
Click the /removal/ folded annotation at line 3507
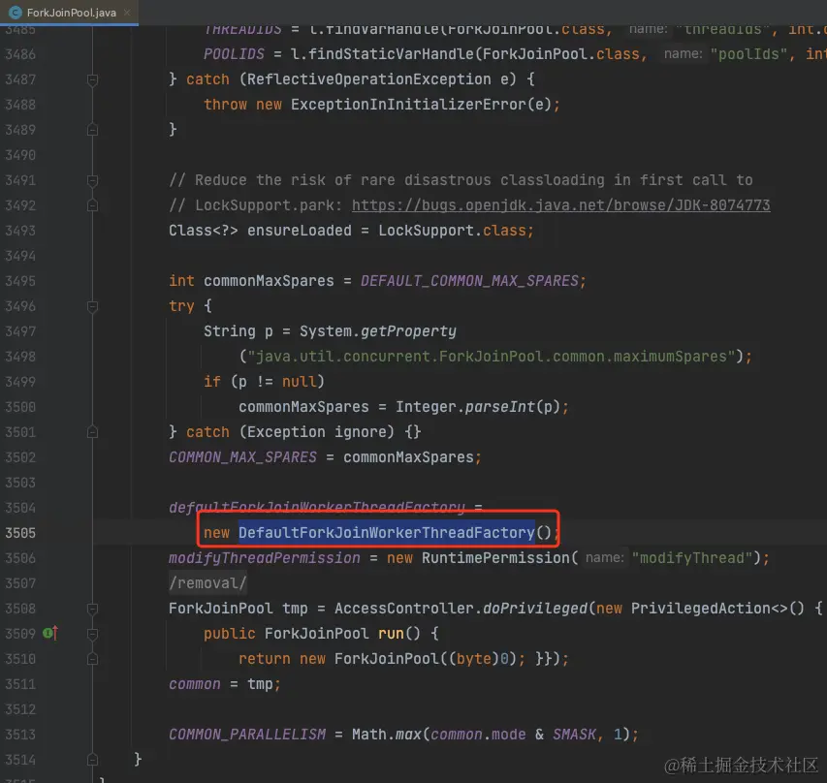click(x=207, y=583)
